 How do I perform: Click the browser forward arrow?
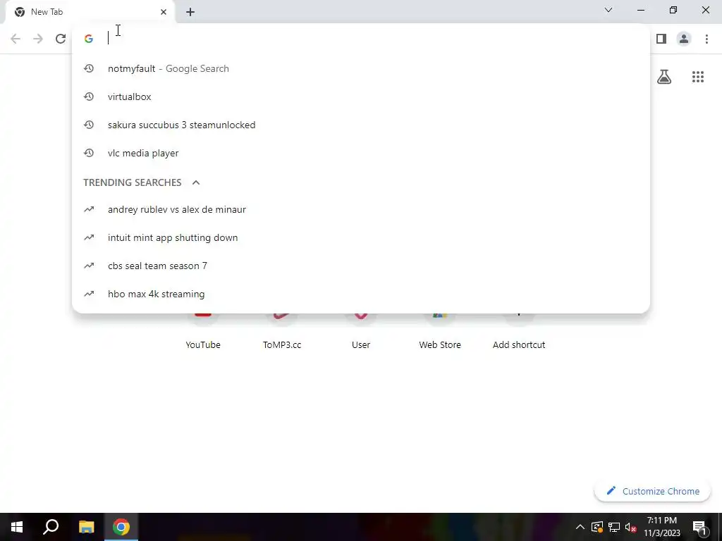tap(38, 39)
